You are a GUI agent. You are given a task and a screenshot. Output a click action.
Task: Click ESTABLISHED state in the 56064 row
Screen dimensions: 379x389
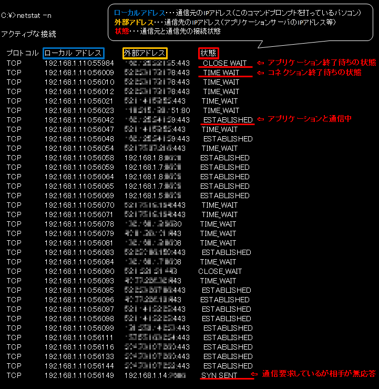[x=225, y=177]
